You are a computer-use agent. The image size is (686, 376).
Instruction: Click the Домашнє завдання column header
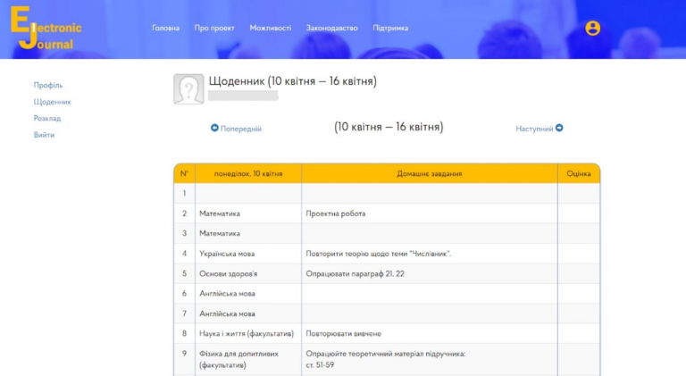pyautogui.click(x=429, y=173)
